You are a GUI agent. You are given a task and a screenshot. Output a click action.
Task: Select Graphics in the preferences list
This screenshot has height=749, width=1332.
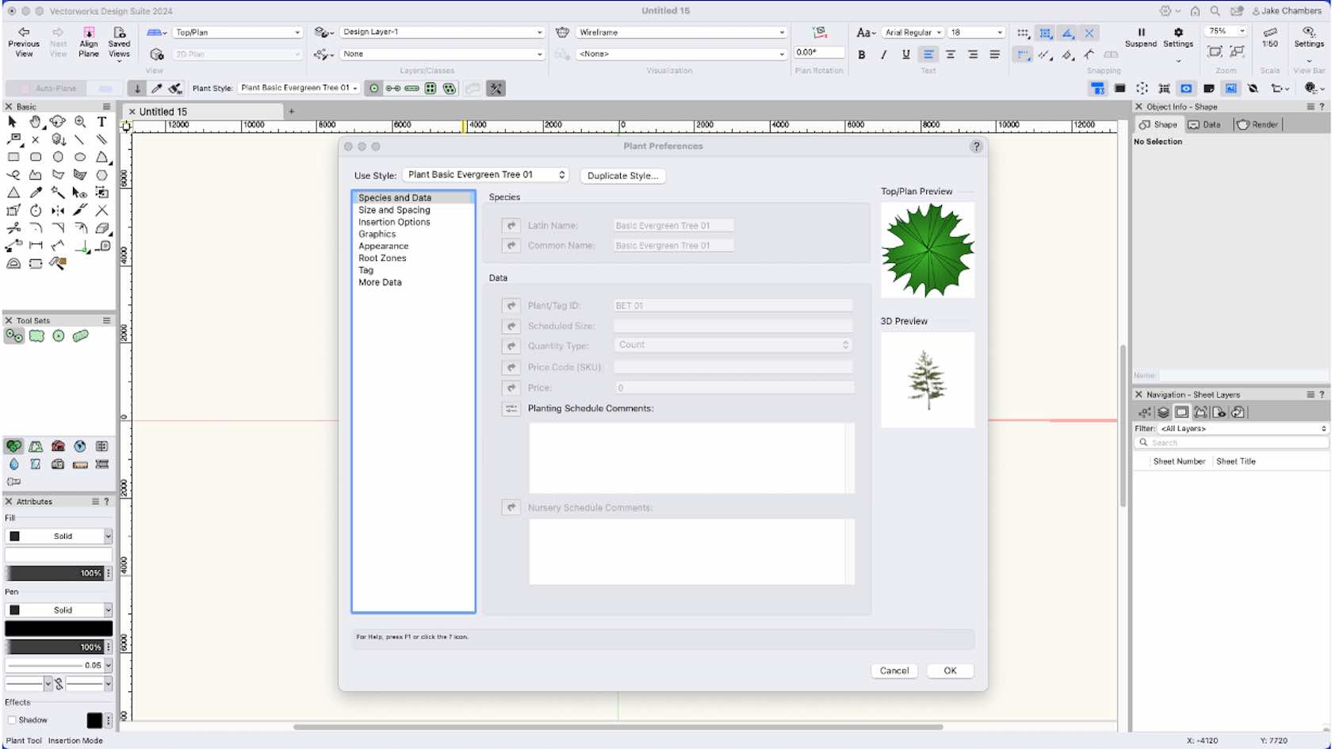click(377, 234)
